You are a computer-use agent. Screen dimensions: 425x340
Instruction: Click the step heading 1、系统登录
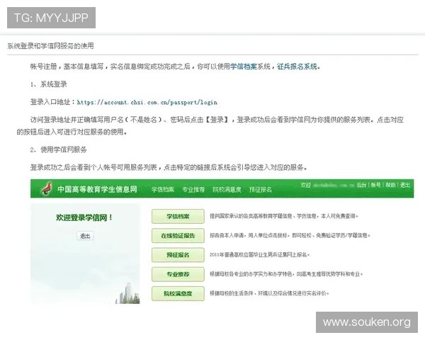click(x=49, y=84)
